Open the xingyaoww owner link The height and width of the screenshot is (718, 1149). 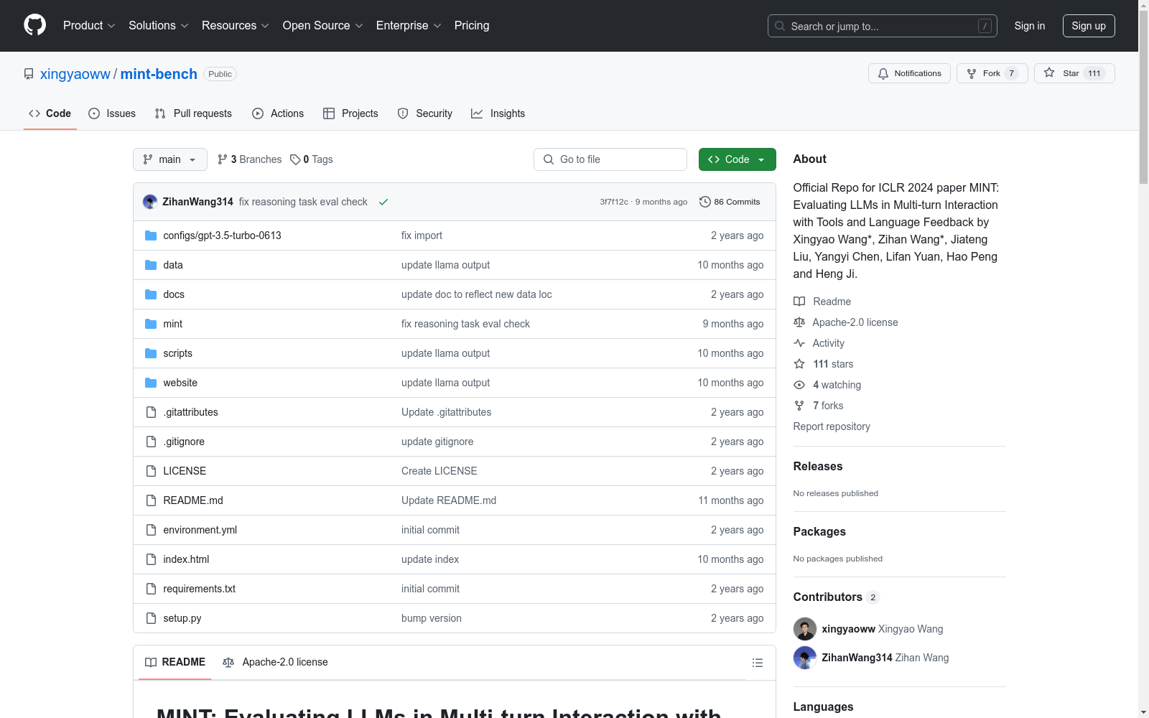[x=75, y=74]
